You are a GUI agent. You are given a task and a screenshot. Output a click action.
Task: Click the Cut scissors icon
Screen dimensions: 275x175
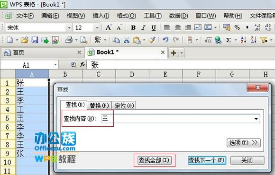tap(127, 40)
